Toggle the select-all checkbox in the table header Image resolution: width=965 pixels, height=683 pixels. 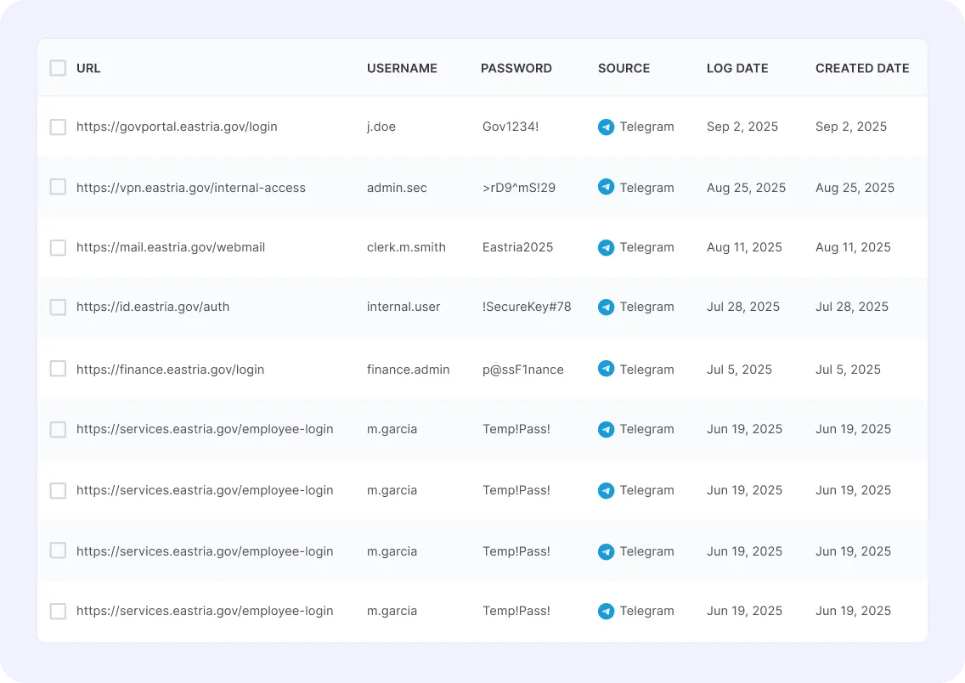point(58,68)
